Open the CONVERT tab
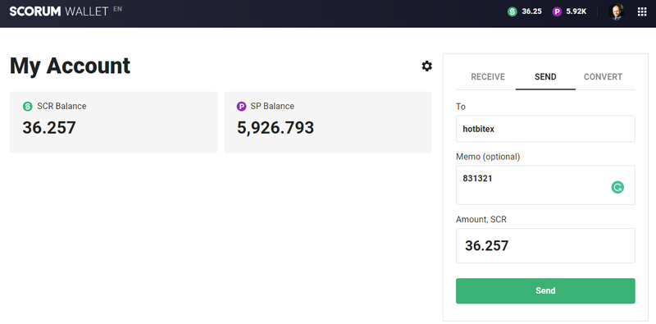 click(603, 77)
